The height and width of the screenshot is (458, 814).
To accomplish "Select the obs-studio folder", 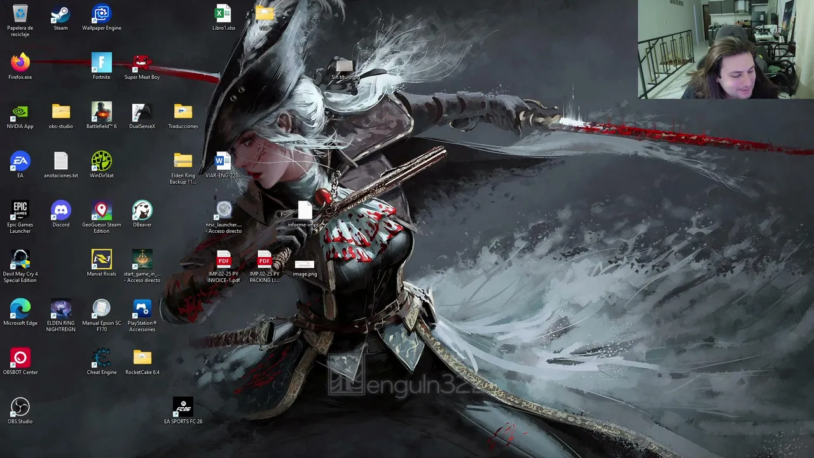I will coord(60,111).
